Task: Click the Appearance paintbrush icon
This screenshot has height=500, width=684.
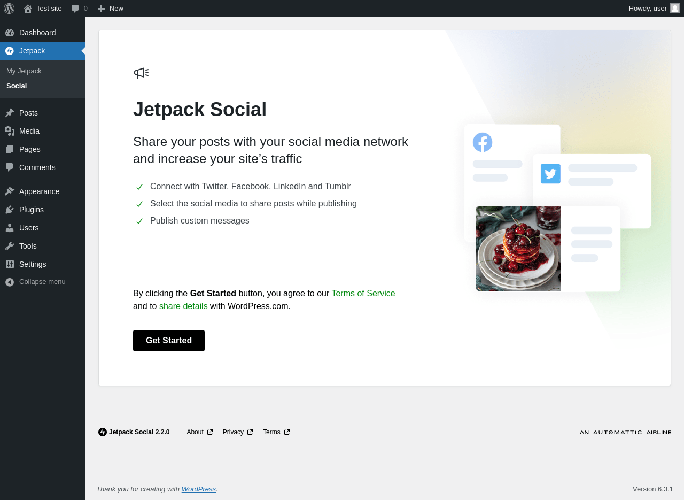Action: point(10,191)
